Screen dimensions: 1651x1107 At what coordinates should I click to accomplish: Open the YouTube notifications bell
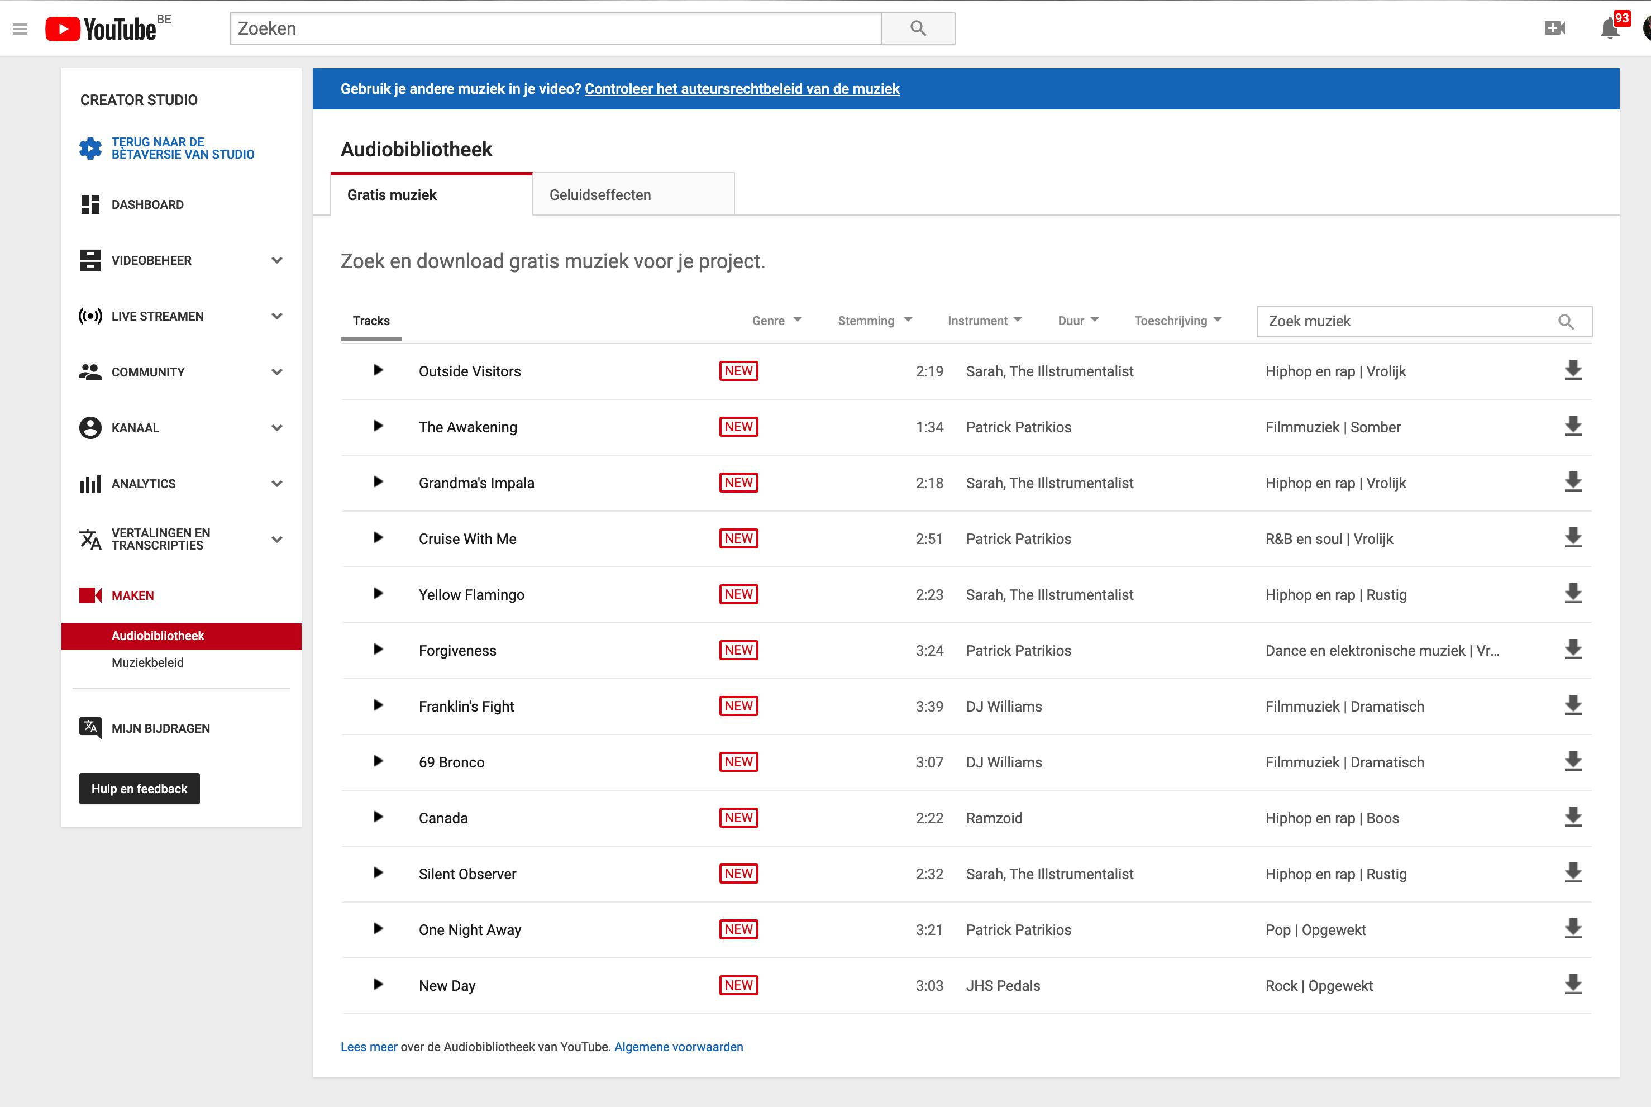tap(1609, 28)
